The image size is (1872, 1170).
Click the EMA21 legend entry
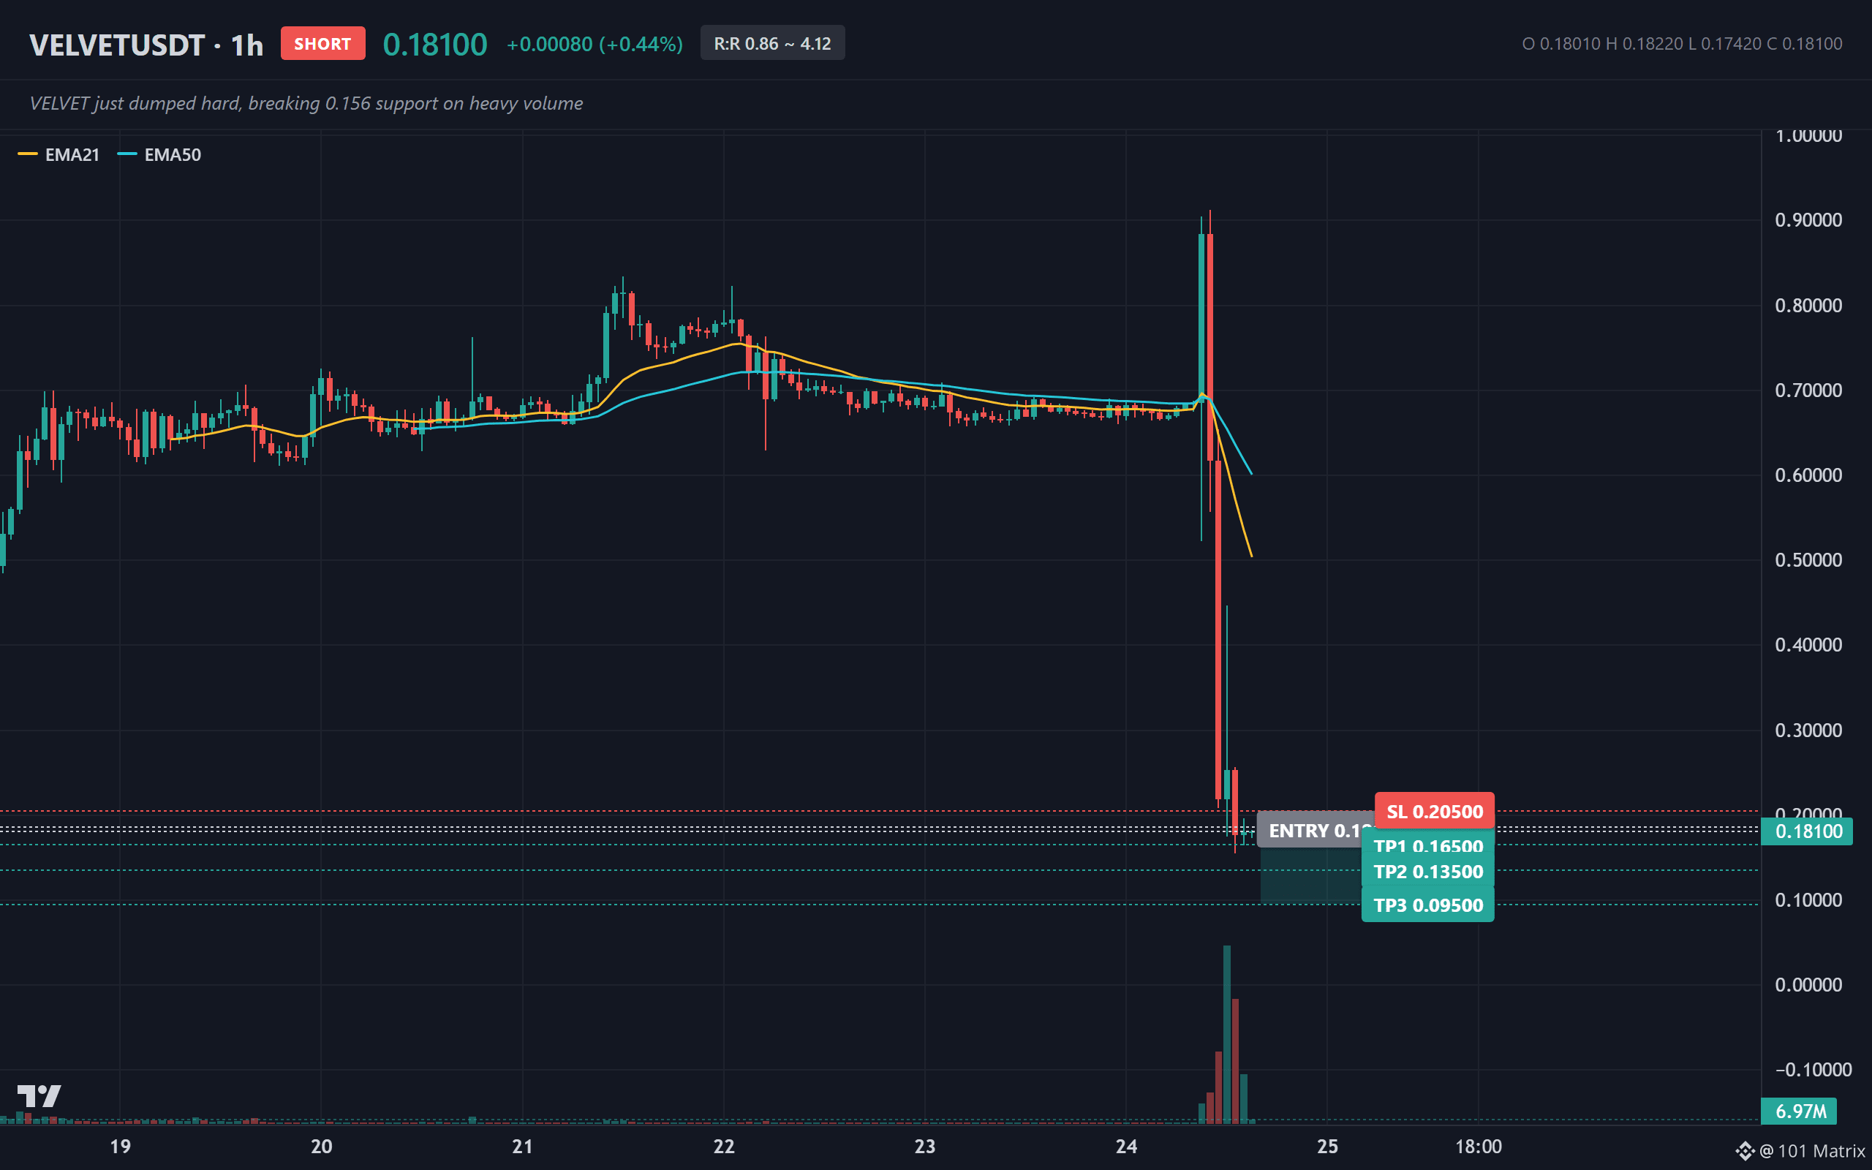pos(58,155)
